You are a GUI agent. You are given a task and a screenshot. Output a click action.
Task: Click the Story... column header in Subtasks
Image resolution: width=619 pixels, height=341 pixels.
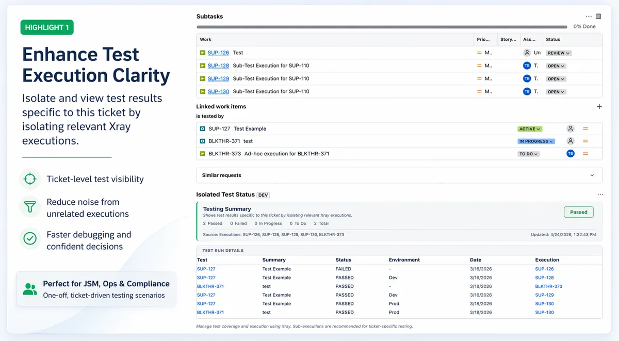[x=508, y=39]
